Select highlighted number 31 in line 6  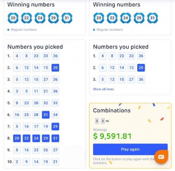tap(46, 115)
